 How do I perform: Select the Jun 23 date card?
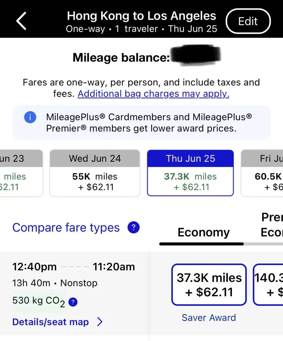(21, 173)
